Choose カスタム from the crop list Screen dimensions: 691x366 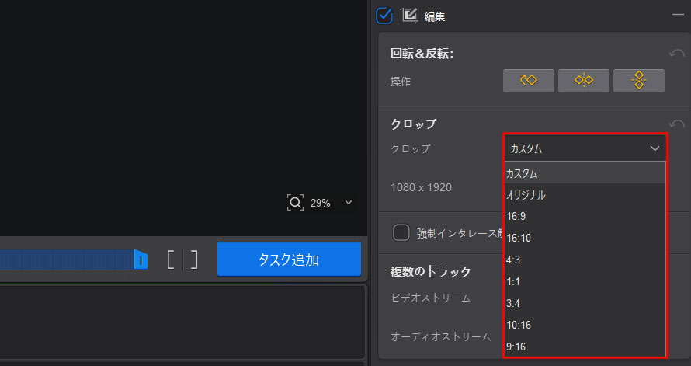point(585,173)
